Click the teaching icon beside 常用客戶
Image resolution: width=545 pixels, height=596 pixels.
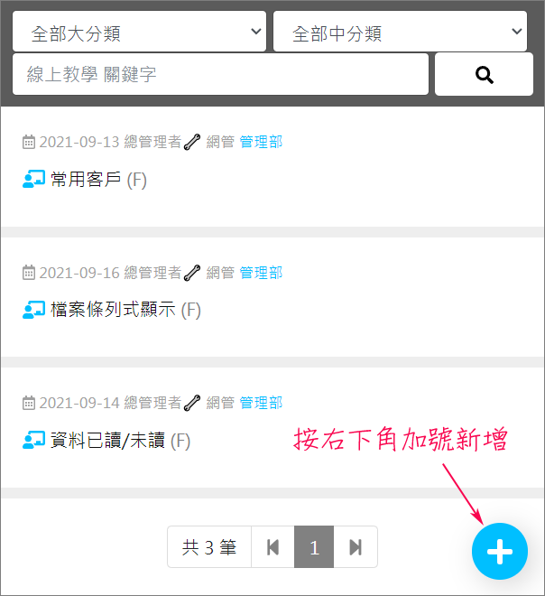33,179
